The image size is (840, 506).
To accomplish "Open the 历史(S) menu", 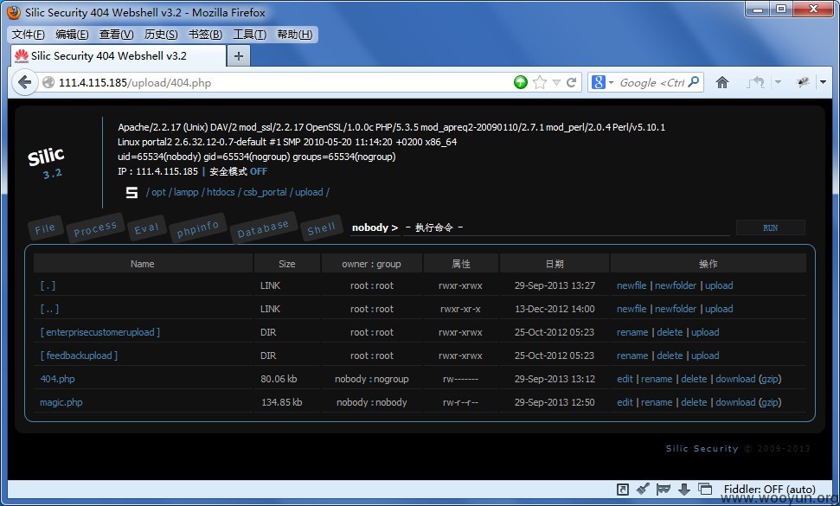I will tap(161, 35).
